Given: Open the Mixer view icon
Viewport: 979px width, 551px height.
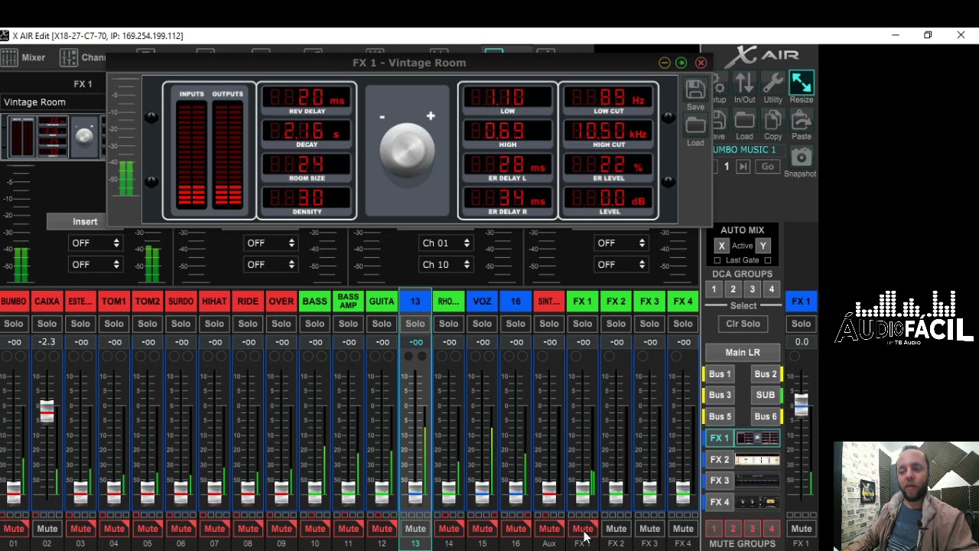Looking at the screenshot, I should [x=9, y=57].
